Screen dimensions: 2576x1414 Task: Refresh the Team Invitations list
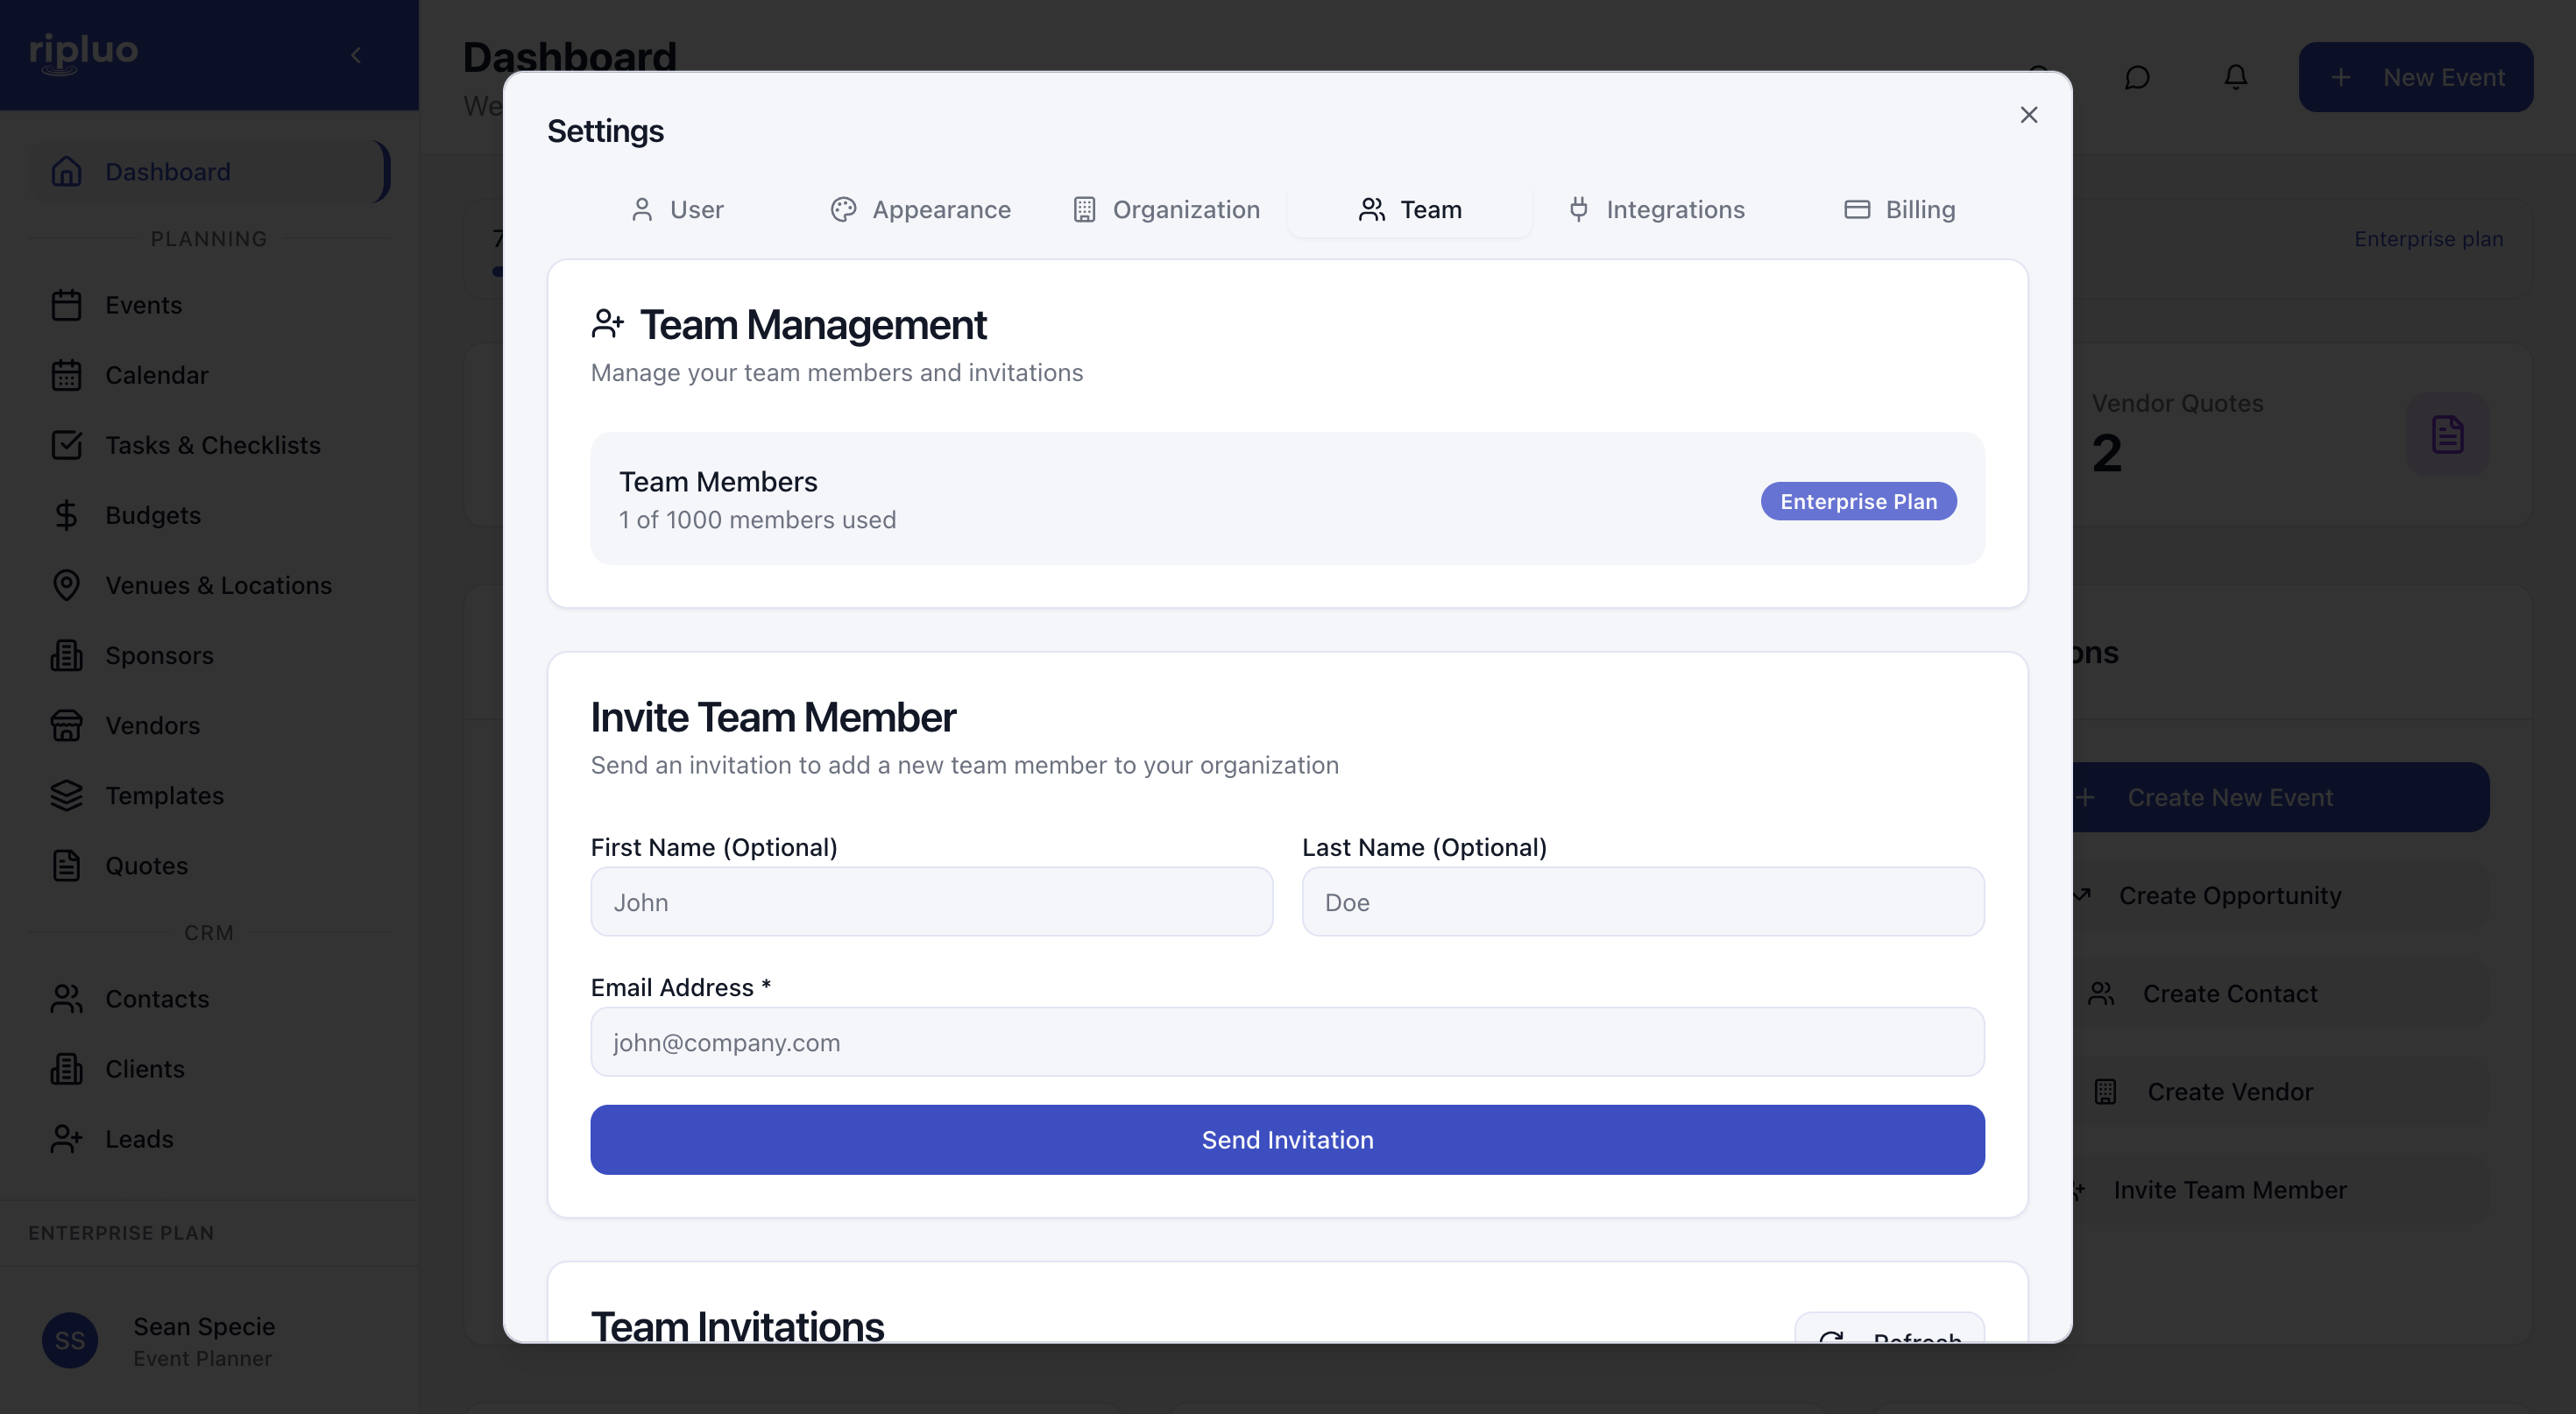pyautogui.click(x=1889, y=1329)
